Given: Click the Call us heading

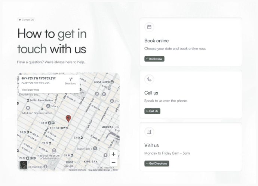Looking at the screenshot, I should [151, 93].
